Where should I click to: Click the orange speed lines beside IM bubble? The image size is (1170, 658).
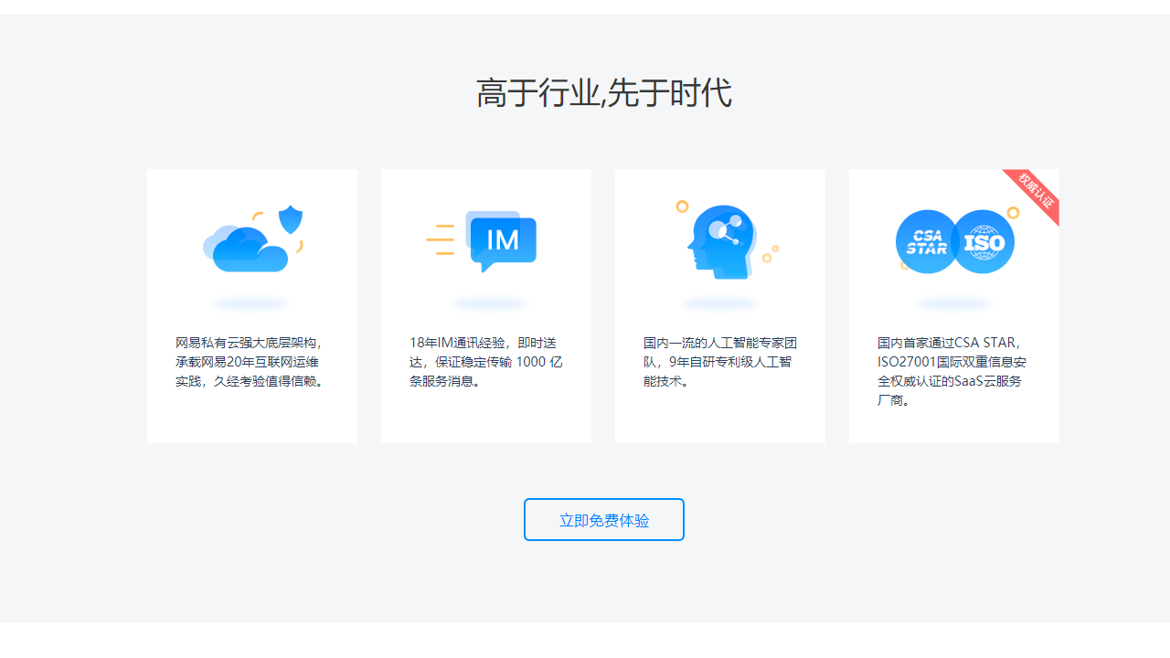pyautogui.click(x=441, y=239)
